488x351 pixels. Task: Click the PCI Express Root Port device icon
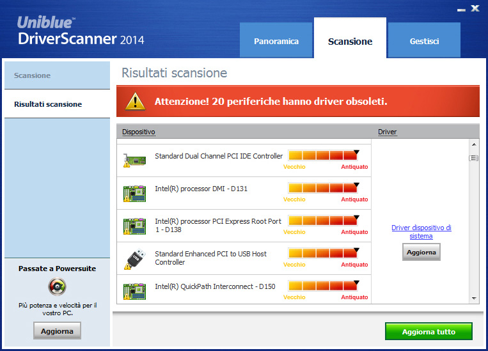(134, 226)
